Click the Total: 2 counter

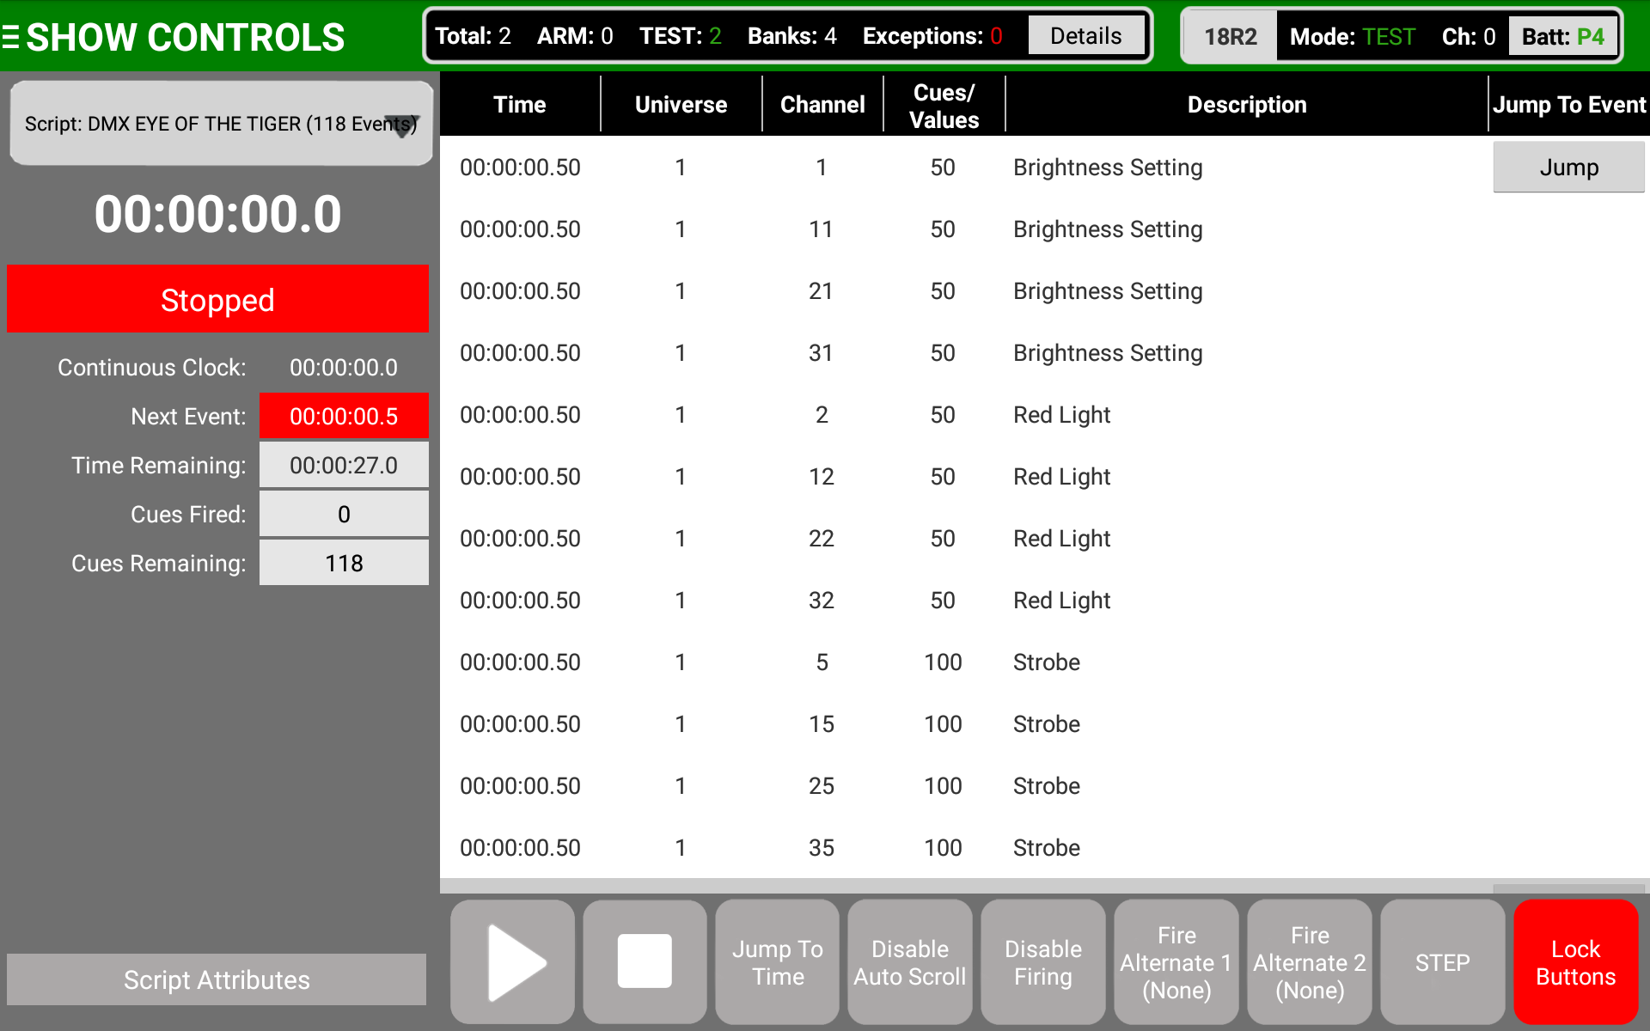click(x=473, y=36)
